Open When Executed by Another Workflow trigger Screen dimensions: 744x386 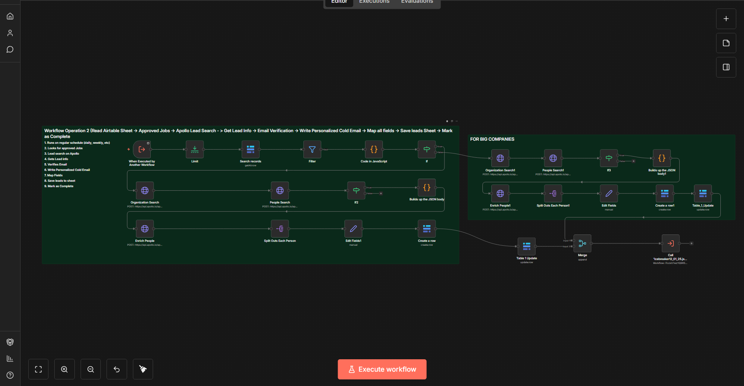pos(142,149)
